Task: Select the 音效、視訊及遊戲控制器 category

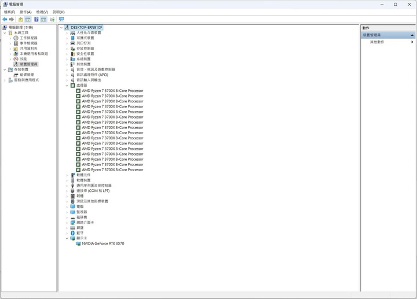Action: click(96, 69)
